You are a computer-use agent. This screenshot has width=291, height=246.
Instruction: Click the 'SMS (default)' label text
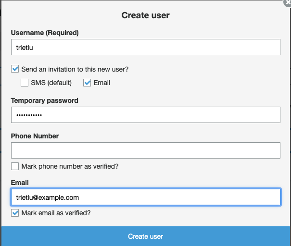pos(51,83)
